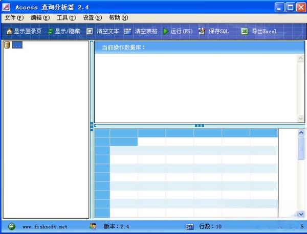This screenshot has width=307, height=234.
Task: Open the 工具(T) menu
Action: pos(66,18)
